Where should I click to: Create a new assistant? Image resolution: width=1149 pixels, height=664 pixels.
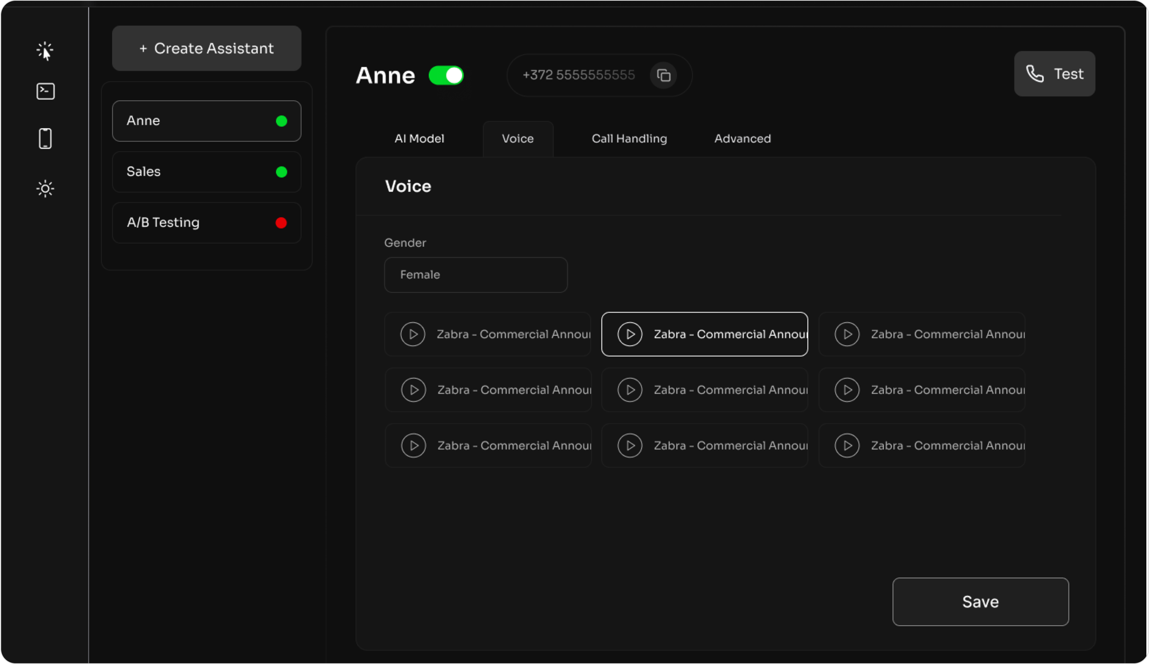tap(206, 48)
